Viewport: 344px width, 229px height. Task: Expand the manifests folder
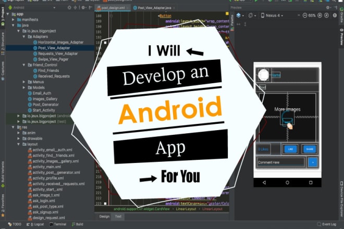click(x=13, y=20)
